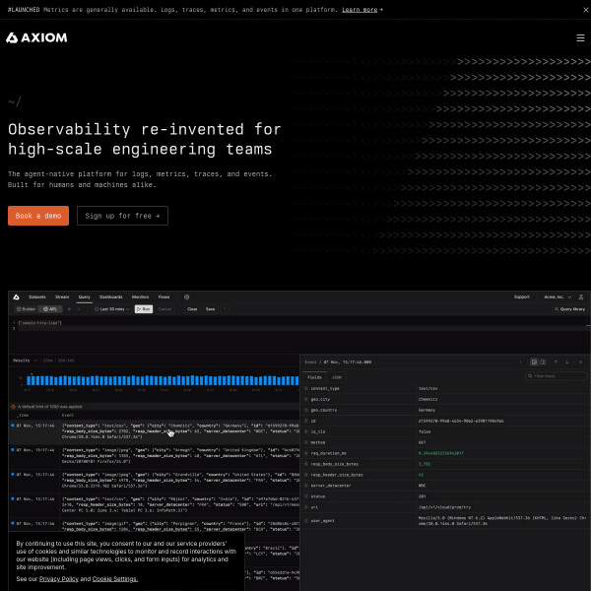The image size is (591, 591).
Task: Select the side panel layout icon
Action: pyautogui.click(x=543, y=361)
